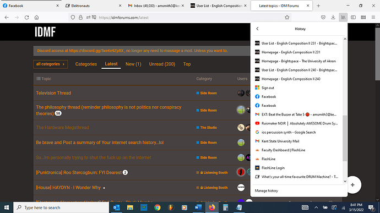The height and width of the screenshot is (213, 380).
Task: Select the Top forum tab
Action: point(187,64)
